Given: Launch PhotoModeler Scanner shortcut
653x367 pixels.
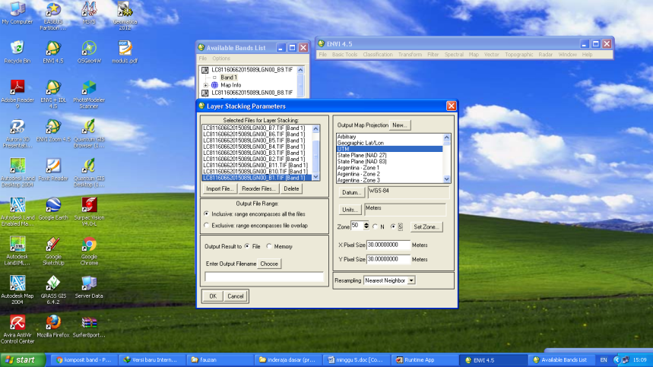Looking at the screenshot, I should pyautogui.click(x=89, y=94).
